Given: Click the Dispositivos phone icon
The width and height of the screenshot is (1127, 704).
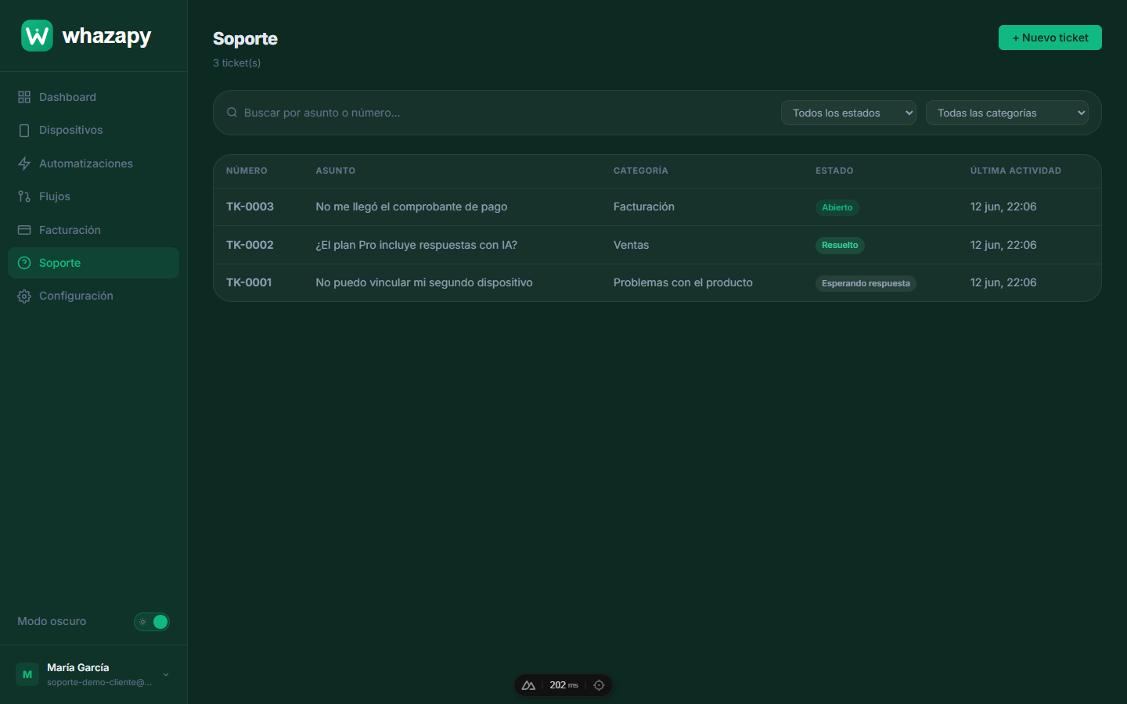Looking at the screenshot, I should click(24, 131).
